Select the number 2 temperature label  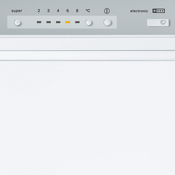coord(39,11)
